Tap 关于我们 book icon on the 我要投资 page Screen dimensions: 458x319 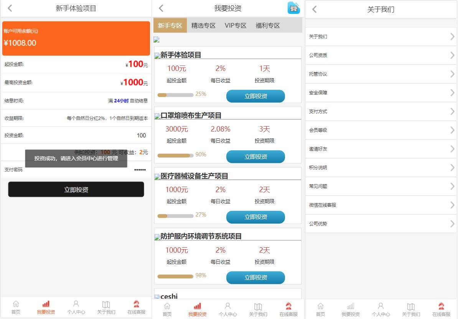(258, 306)
